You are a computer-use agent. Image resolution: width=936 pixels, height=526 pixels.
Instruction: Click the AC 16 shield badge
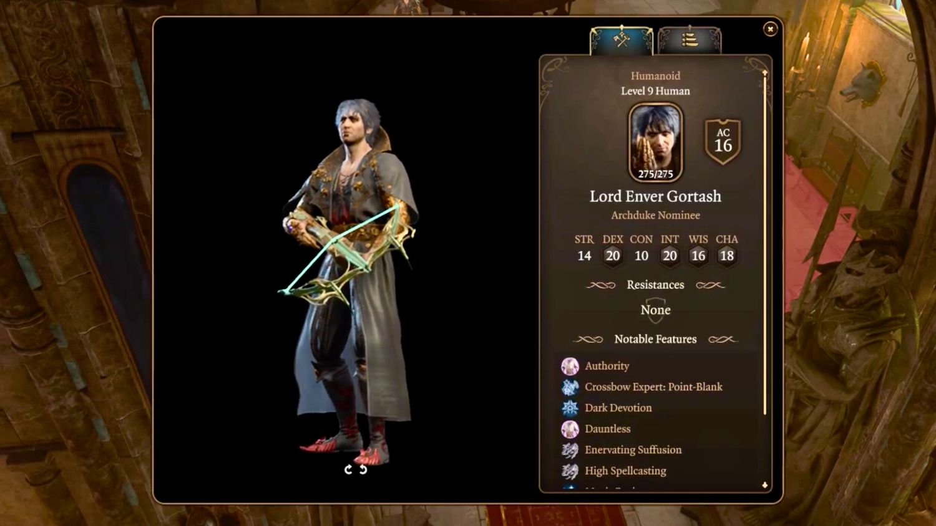723,142
